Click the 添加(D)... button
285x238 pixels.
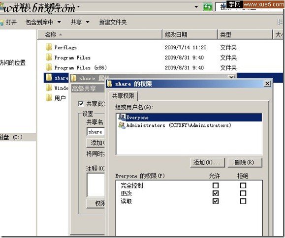coord(207,162)
